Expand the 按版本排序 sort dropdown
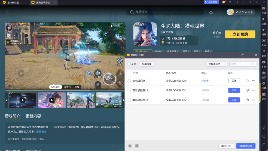 click(217, 64)
